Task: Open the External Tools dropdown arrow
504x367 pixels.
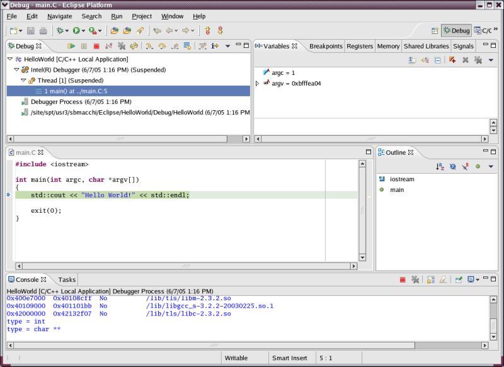Action: click(100, 31)
